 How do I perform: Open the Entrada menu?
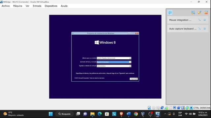[x=37, y=6]
